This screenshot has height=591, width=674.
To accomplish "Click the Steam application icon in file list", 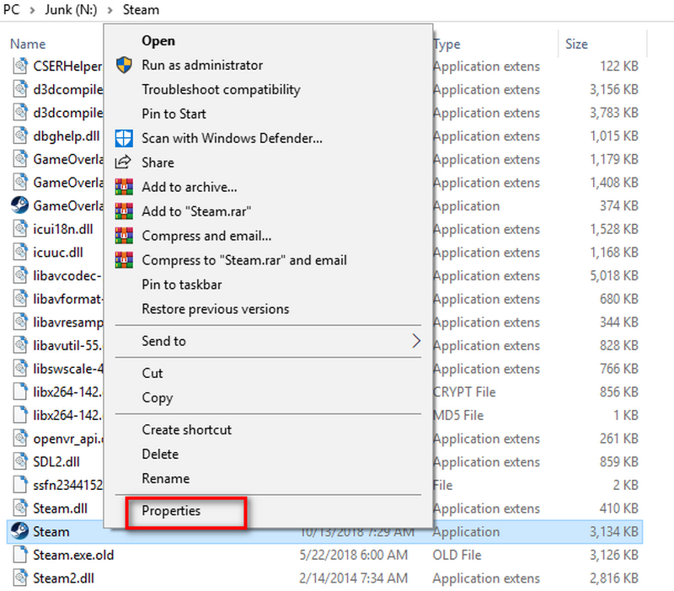I will coord(19,532).
